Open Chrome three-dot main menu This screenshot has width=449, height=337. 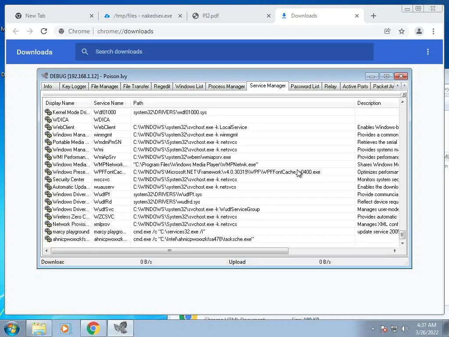click(x=433, y=31)
